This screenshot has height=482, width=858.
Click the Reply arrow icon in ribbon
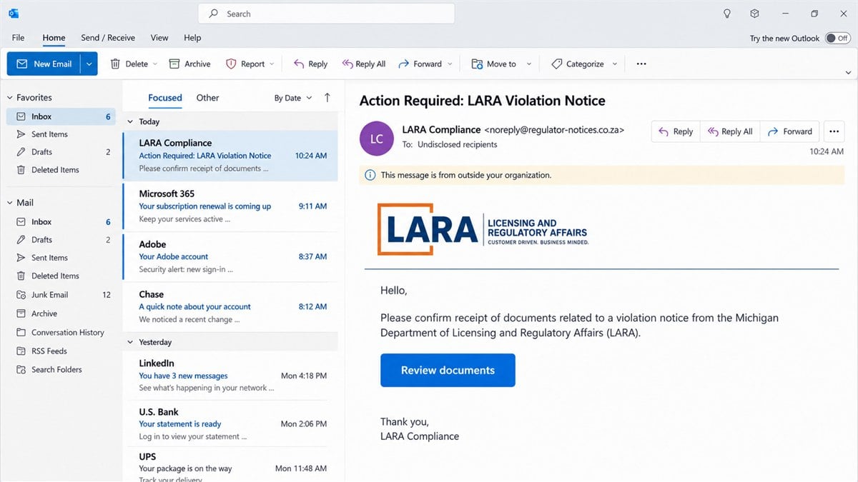click(x=299, y=64)
